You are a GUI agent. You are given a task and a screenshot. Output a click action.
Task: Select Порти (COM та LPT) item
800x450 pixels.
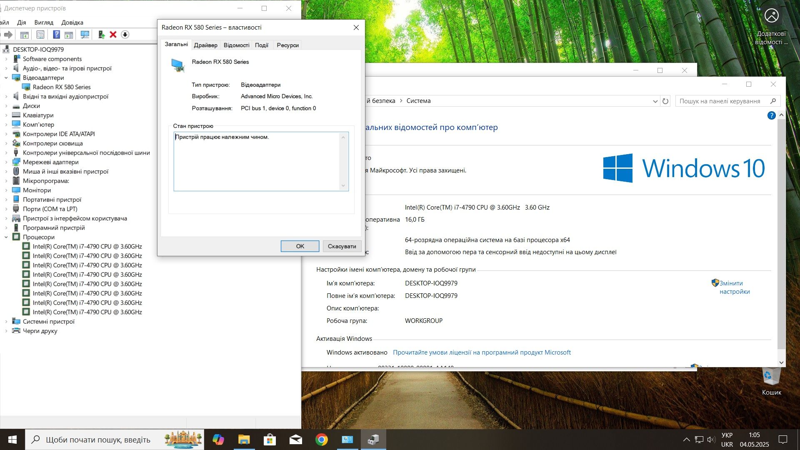pyautogui.click(x=50, y=209)
